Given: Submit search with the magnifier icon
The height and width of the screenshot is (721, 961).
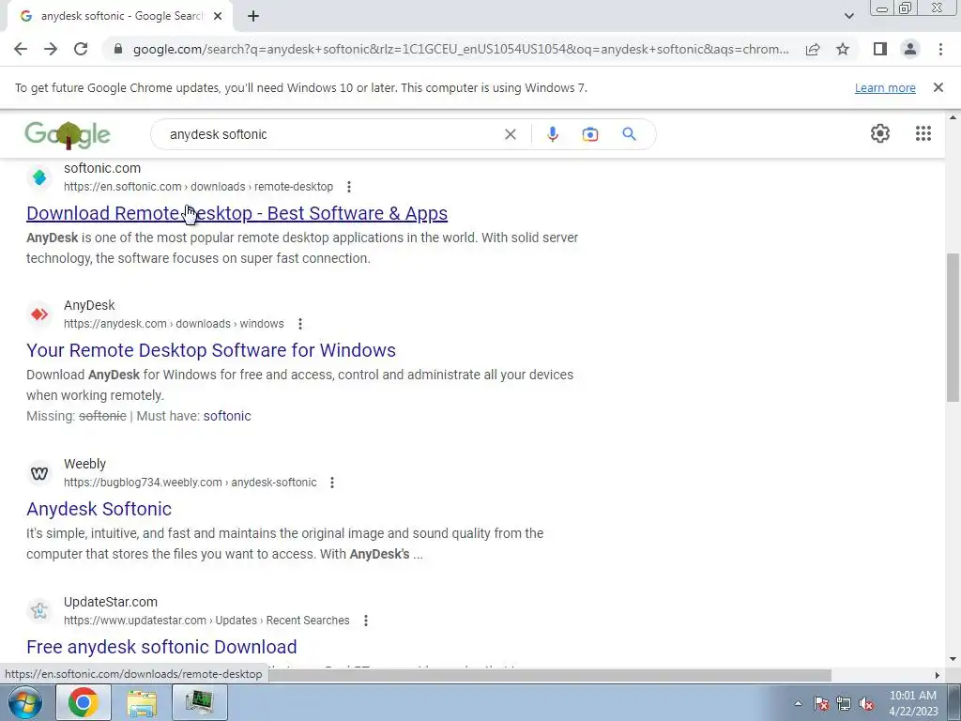Looking at the screenshot, I should [629, 134].
